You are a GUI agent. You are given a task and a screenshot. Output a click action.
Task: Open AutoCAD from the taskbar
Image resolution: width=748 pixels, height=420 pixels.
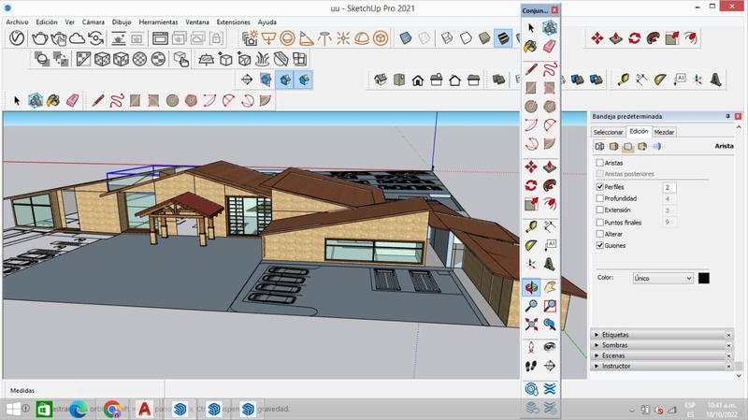point(144,409)
